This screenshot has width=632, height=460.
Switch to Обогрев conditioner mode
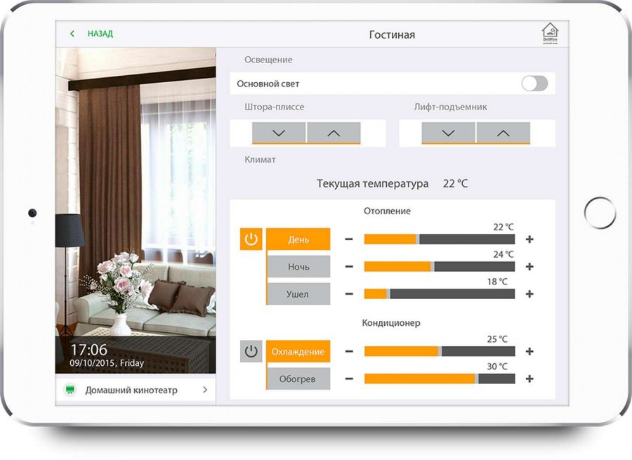pyautogui.click(x=298, y=379)
